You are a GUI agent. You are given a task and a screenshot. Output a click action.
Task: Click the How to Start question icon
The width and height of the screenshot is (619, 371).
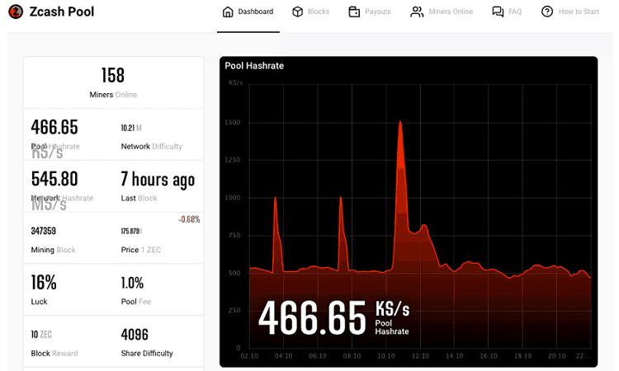pos(547,12)
